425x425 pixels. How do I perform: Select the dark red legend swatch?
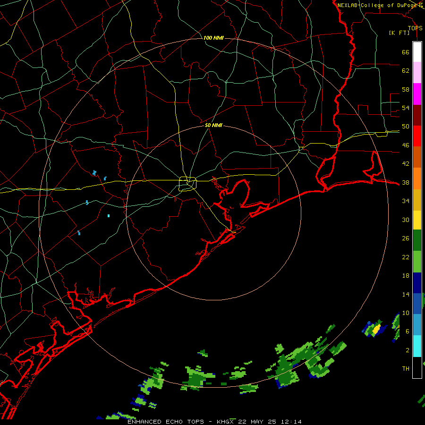point(417,115)
